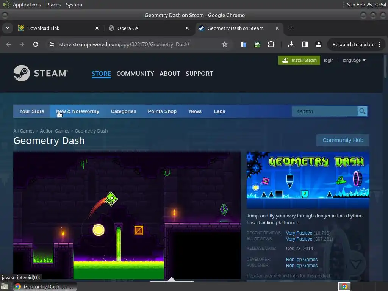
Task: Open the SUPPORT menu item
Action: click(199, 74)
